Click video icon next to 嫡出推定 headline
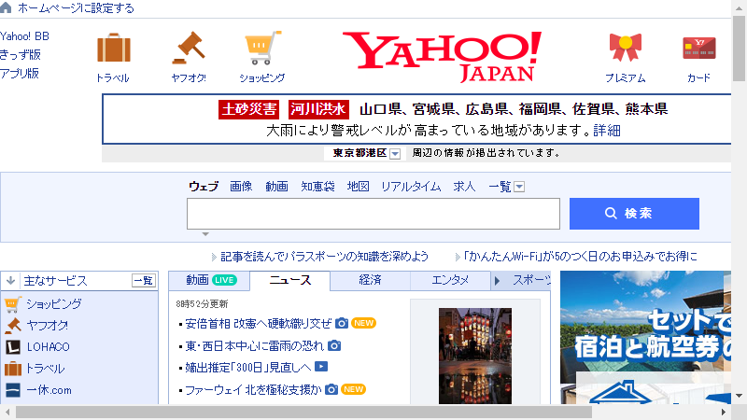 [x=321, y=367]
